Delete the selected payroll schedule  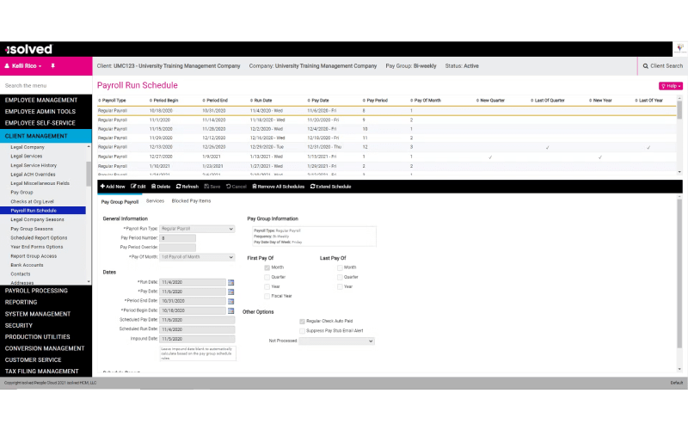(x=161, y=186)
